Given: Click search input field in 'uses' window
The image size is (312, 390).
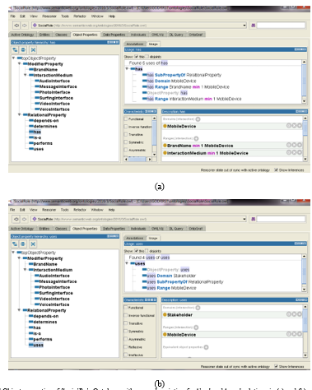Looking at the screenshot, I should (281, 219).
